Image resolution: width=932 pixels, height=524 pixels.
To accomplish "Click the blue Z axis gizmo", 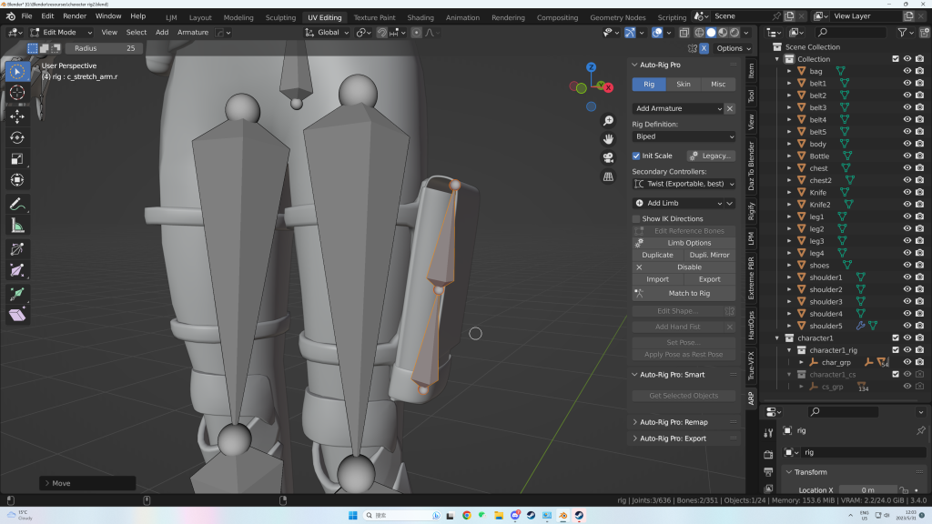I will click(591, 67).
